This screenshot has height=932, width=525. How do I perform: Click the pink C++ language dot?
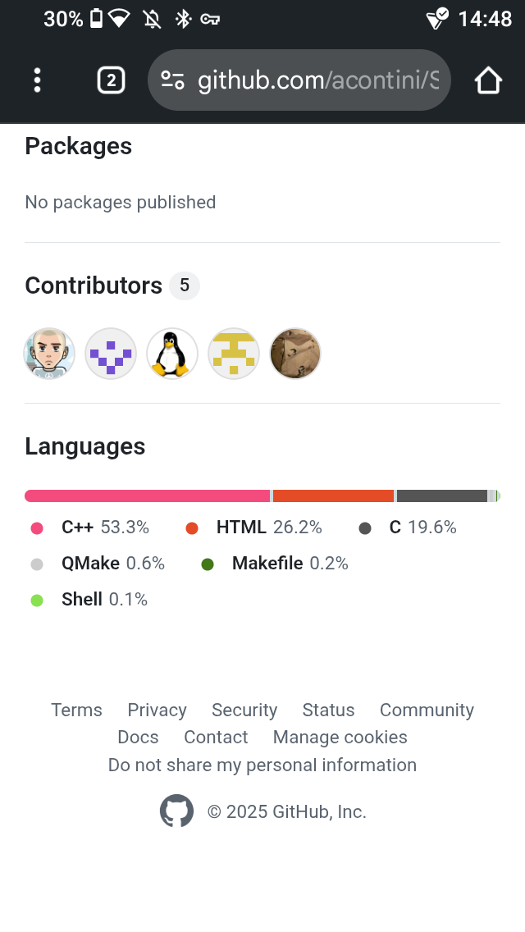[36, 528]
